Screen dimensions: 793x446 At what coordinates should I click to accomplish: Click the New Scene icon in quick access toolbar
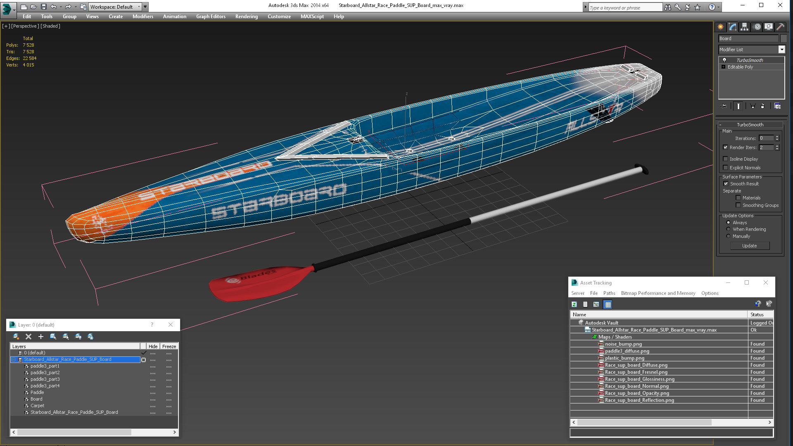click(24, 7)
